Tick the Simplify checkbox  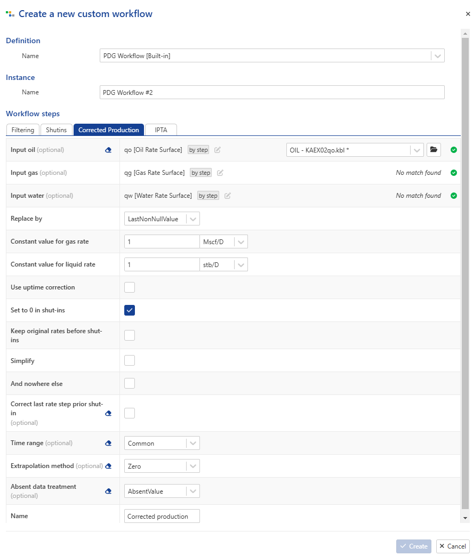(x=130, y=360)
